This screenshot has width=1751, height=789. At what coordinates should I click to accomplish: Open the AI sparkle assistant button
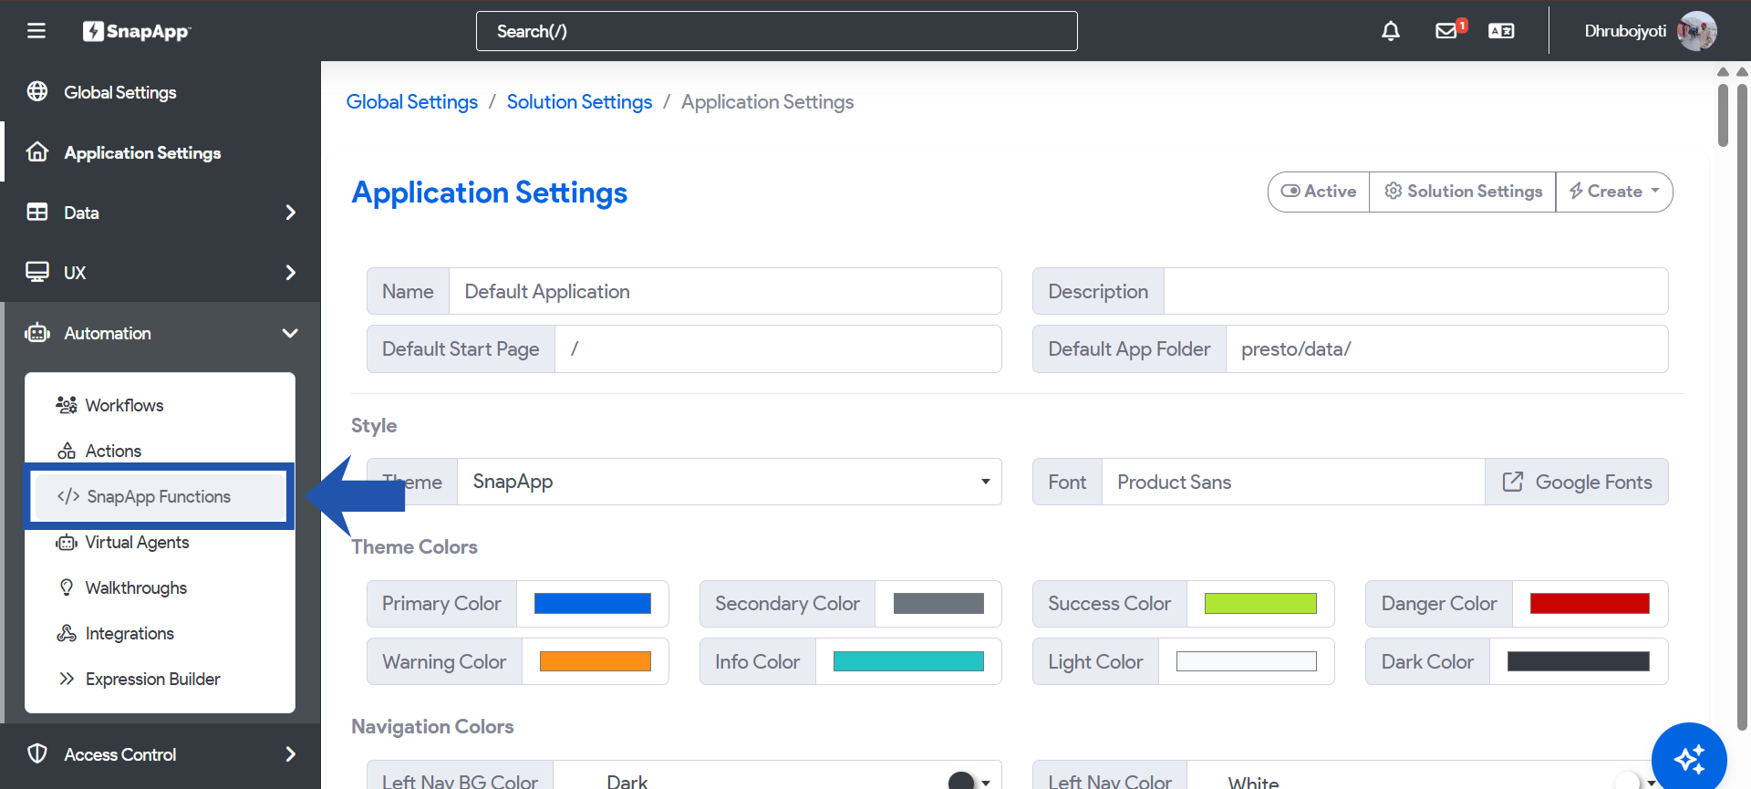[1689, 757]
